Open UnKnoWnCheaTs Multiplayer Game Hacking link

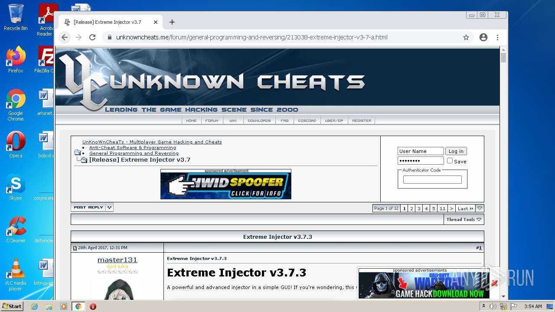[x=152, y=142]
